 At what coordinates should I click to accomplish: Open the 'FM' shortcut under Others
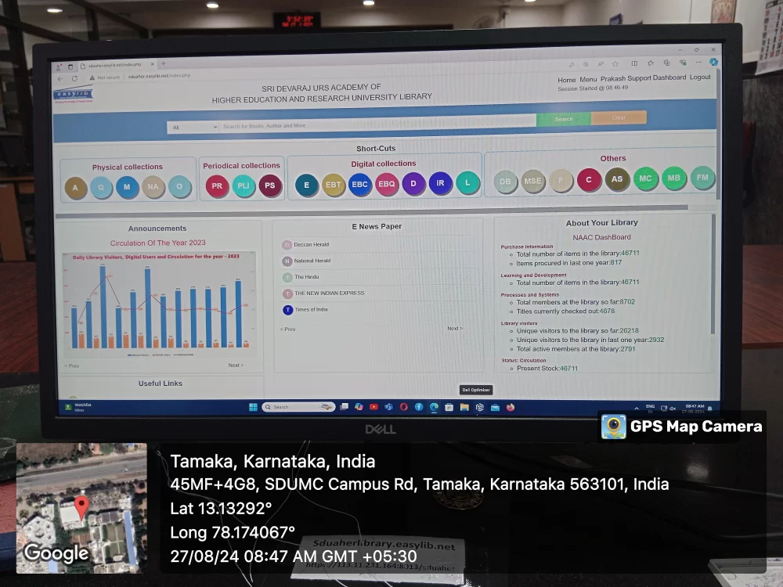(702, 178)
